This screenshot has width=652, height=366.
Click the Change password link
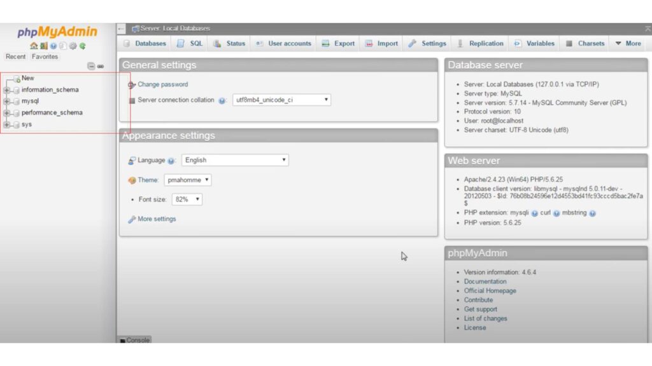(162, 85)
